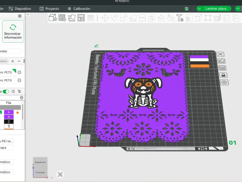Clear the search field with the X
The width and height of the screenshot is (242, 182).
point(21,97)
